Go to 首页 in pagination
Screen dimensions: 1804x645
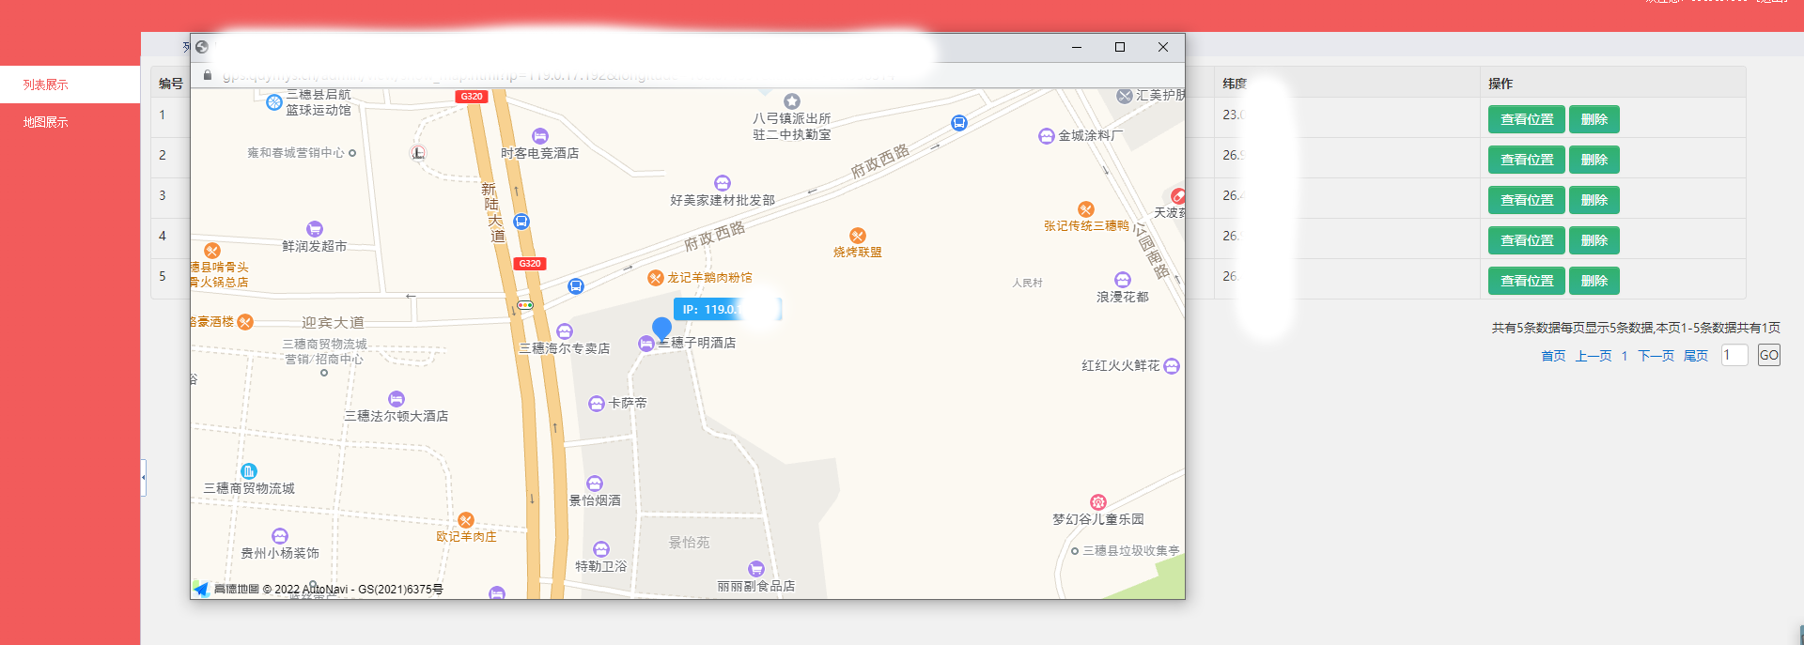coord(1553,356)
